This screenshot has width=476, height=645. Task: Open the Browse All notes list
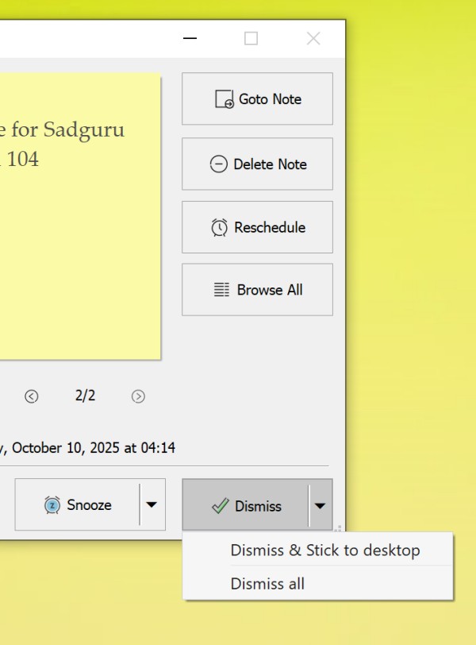[x=257, y=290]
